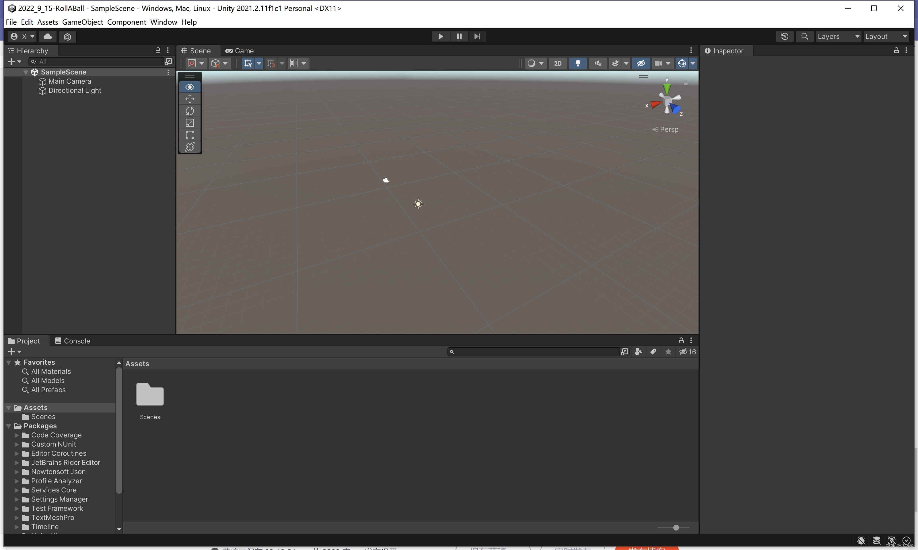Open the Layout dropdown
Image resolution: width=918 pixels, height=550 pixels.
click(886, 36)
